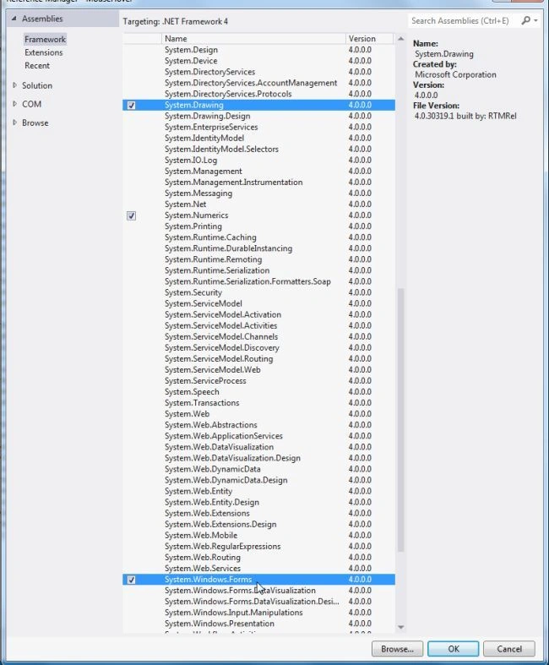Screen dimensions: 549x665
Task: Expand the COM section
Action: click(x=15, y=104)
